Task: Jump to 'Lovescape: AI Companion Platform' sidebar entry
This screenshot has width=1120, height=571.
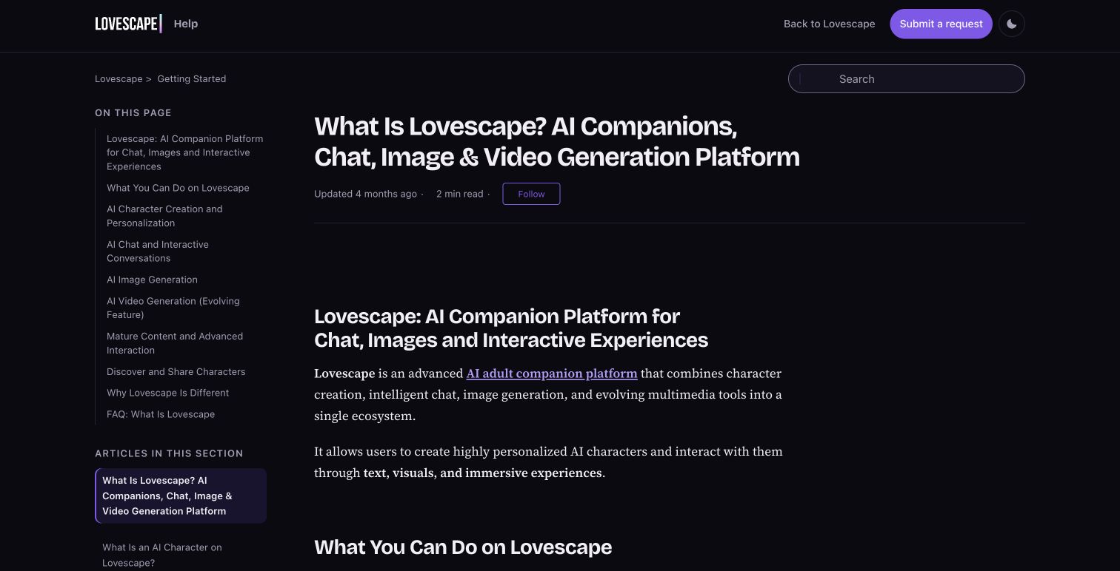Action: click(185, 152)
